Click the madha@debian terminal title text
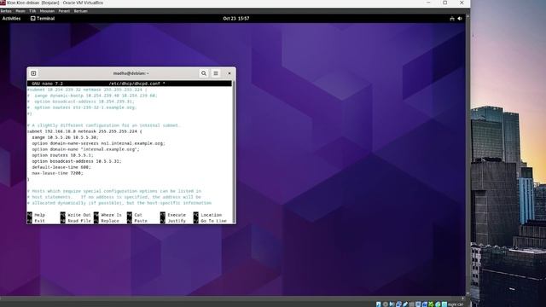 point(131,73)
